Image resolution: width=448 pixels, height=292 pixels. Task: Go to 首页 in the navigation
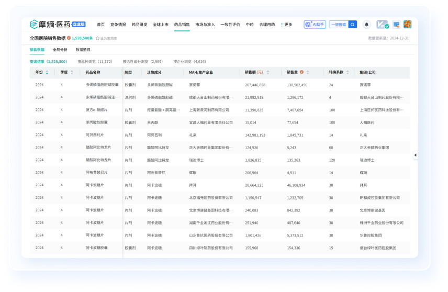pos(100,25)
